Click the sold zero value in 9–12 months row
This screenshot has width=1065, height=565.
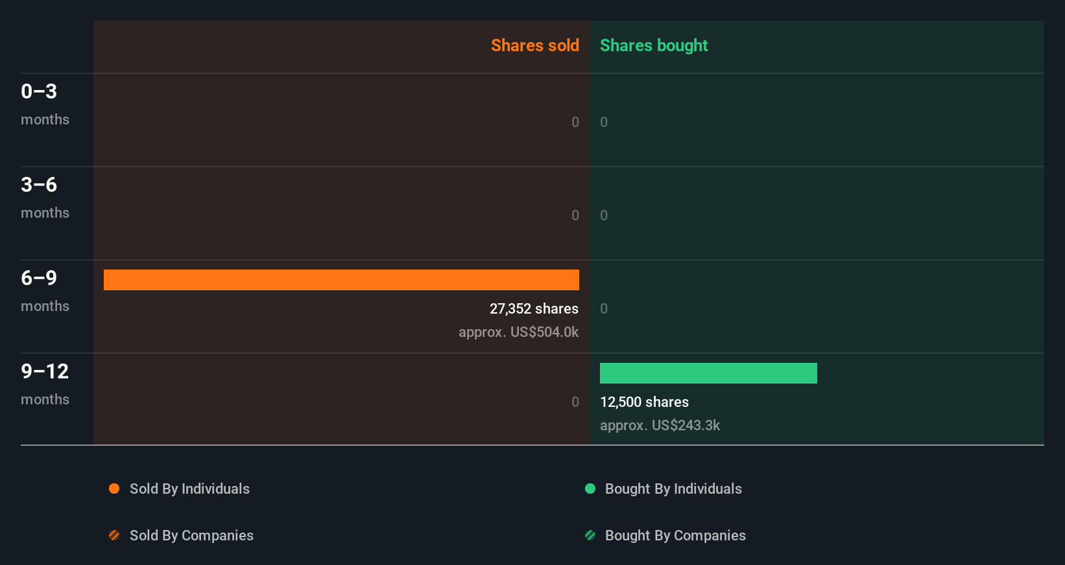[x=575, y=402]
